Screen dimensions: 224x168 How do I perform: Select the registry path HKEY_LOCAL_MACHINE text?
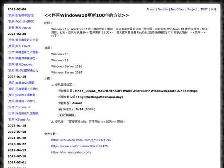pos(136,91)
